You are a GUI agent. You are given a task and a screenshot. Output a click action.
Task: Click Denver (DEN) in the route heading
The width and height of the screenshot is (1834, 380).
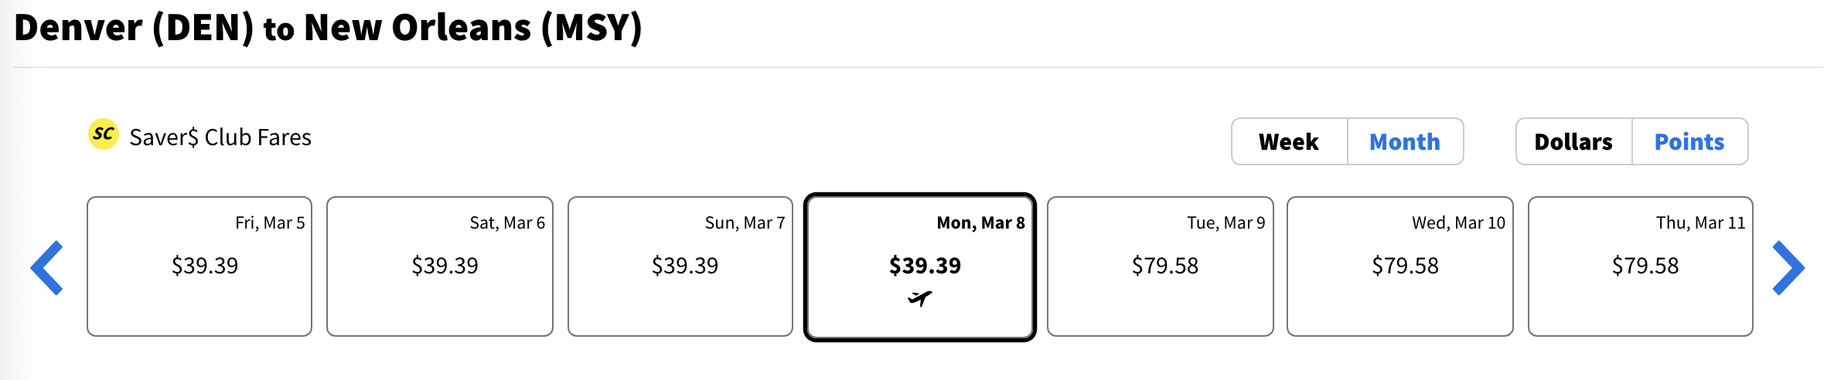(x=134, y=28)
